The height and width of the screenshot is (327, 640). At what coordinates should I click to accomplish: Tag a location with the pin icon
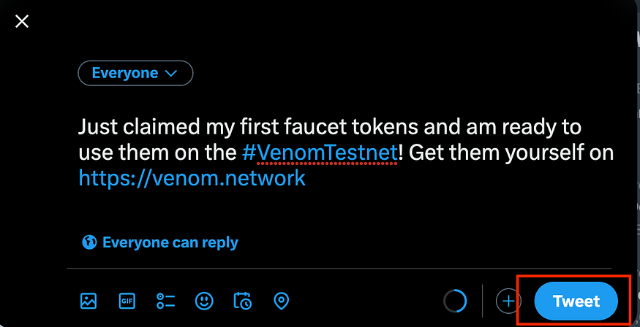click(x=281, y=301)
